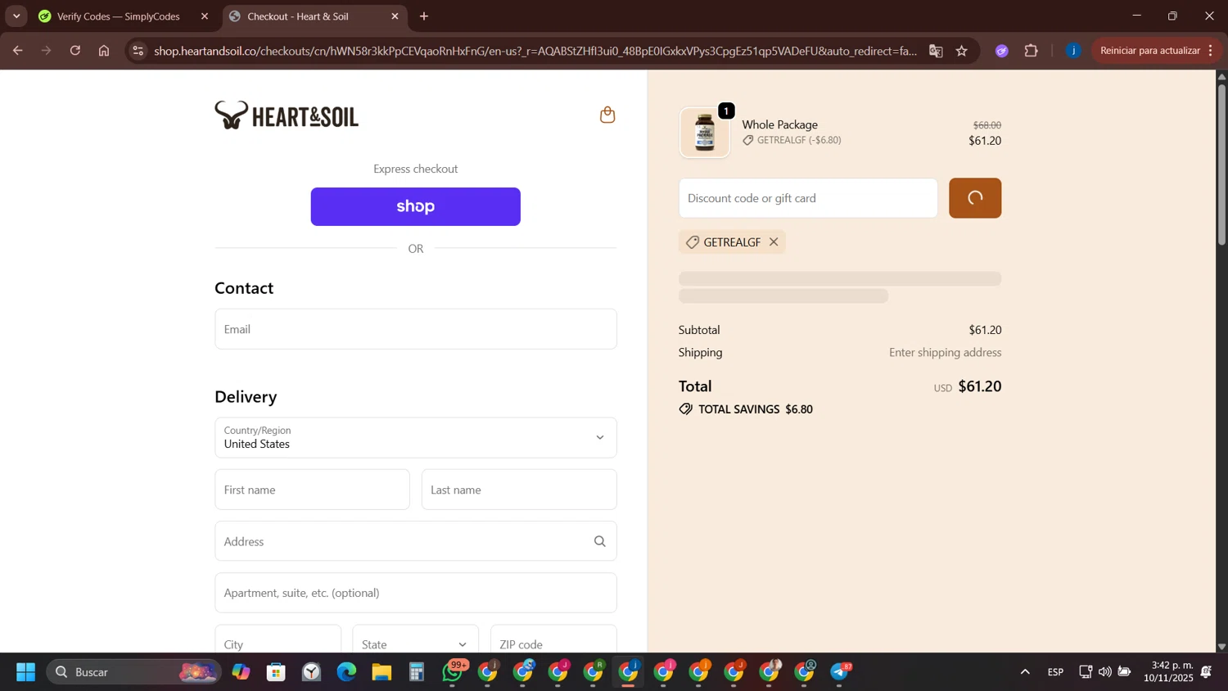Image resolution: width=1228 pixels, height=691 pixels.
Task: Open the Chrome profile avatar
Action: (x=1073, y=51)
